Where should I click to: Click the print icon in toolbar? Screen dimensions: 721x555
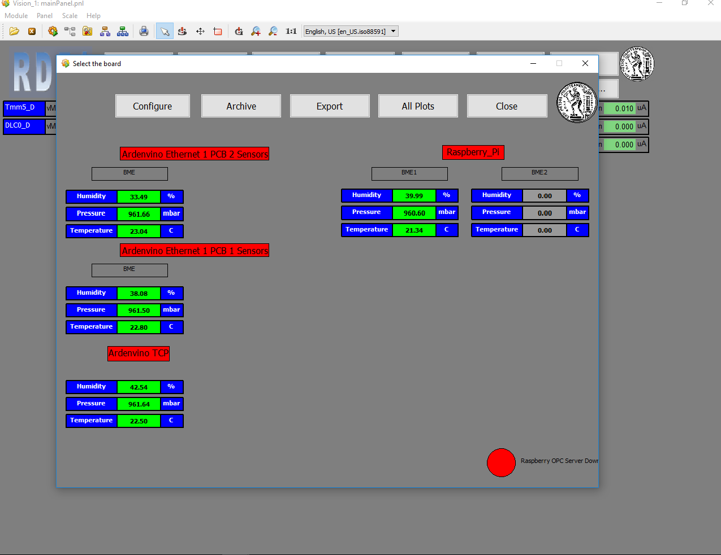[x=144, y=32]
